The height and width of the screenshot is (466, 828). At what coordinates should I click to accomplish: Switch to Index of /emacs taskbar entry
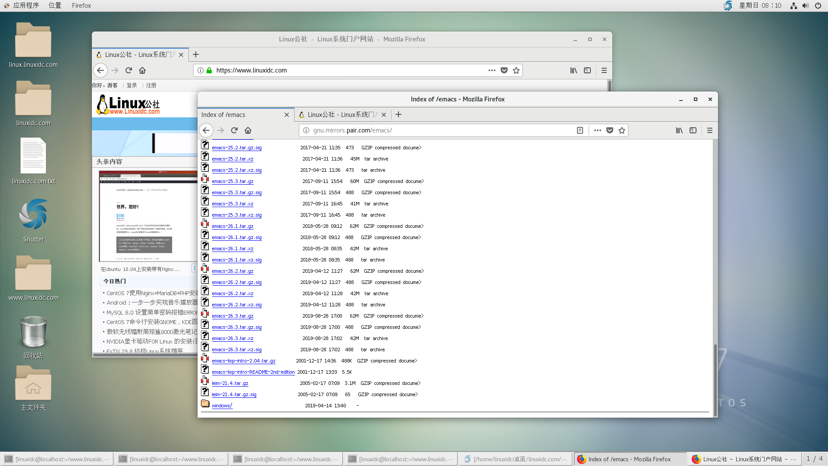pyautogui.click(x=630, y=459)
